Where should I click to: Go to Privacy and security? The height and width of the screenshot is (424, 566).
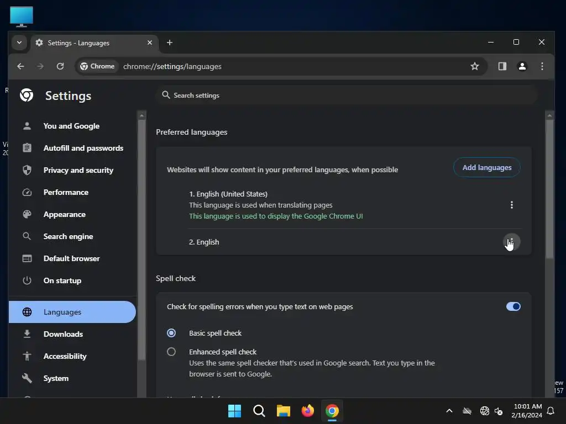(x=72, y=170)
